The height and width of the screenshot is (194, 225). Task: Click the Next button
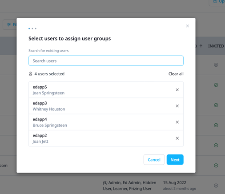(x=175, y=160)
